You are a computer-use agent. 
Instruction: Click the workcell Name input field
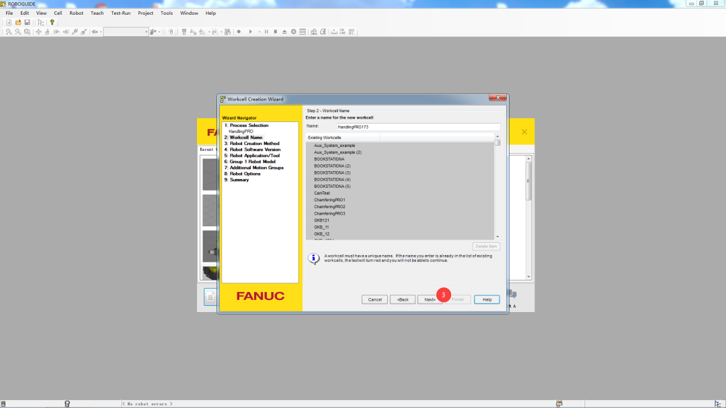[x=418, y=127]
